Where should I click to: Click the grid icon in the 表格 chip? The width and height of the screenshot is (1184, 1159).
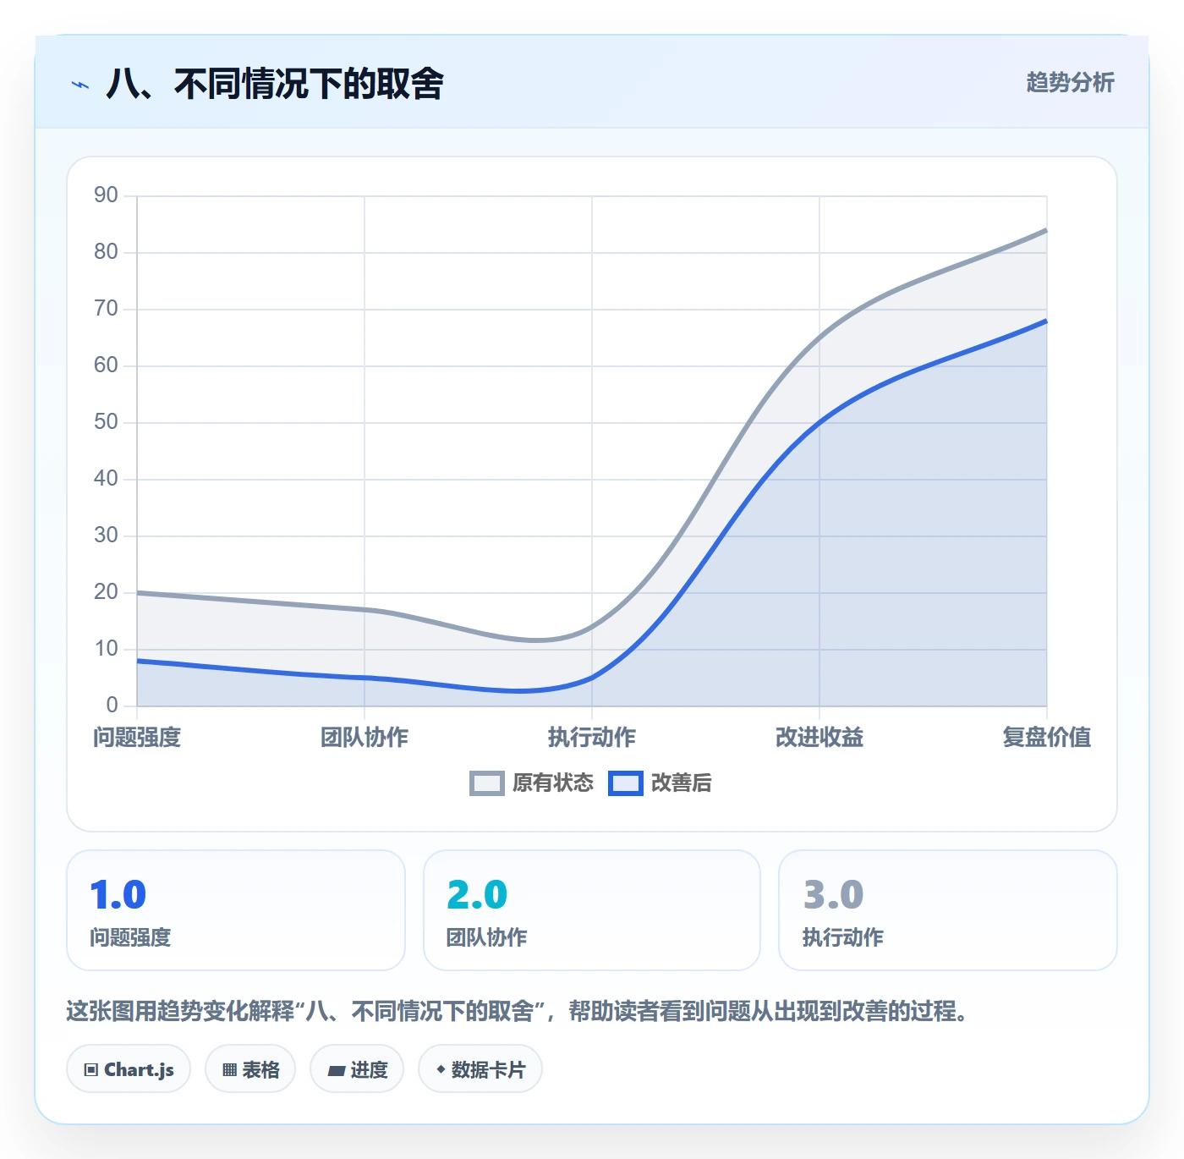tap(229, 1070)
